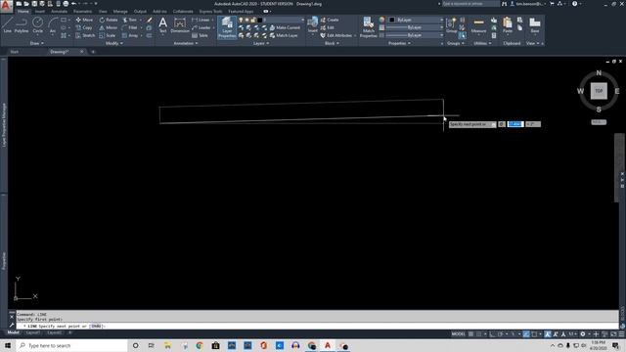
Task: Click the object color swatch in Properties
Action: point(391,20)
